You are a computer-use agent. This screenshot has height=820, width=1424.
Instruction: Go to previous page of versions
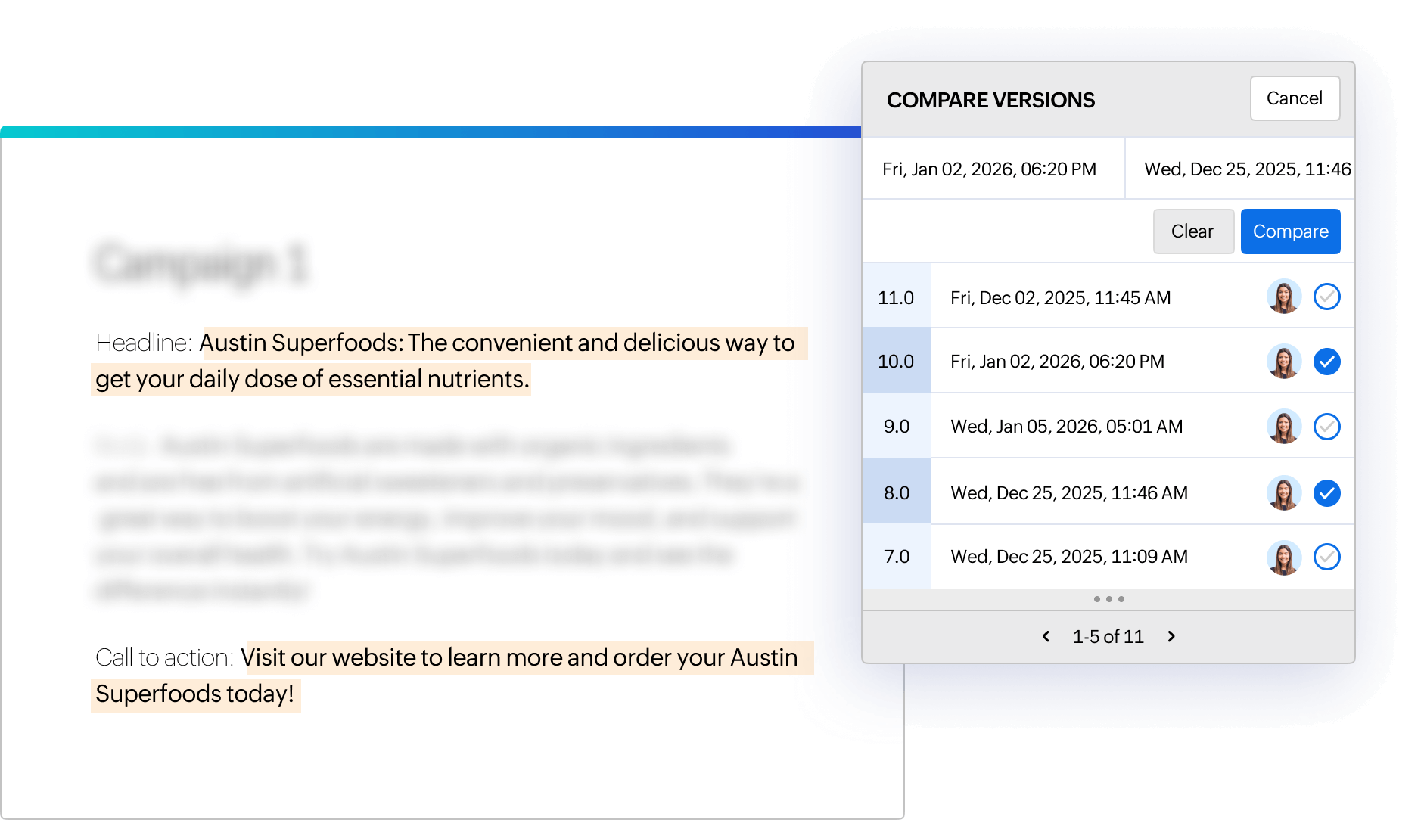tap(1046, 637)
